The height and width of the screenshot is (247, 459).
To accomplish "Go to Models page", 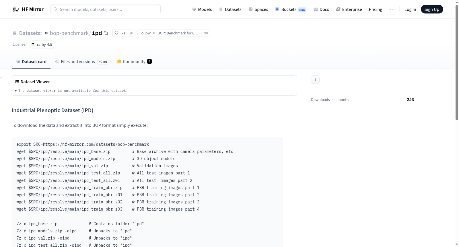I will coord(202,9).
